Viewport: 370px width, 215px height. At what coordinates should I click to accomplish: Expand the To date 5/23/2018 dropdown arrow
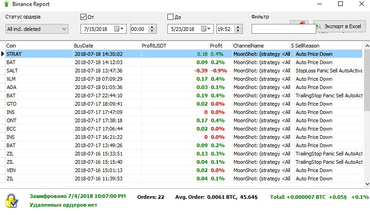(x=209, y=29)
